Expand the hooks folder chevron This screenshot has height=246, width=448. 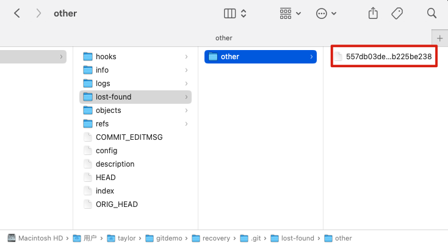pyautogui.click(x=186, y=57)
